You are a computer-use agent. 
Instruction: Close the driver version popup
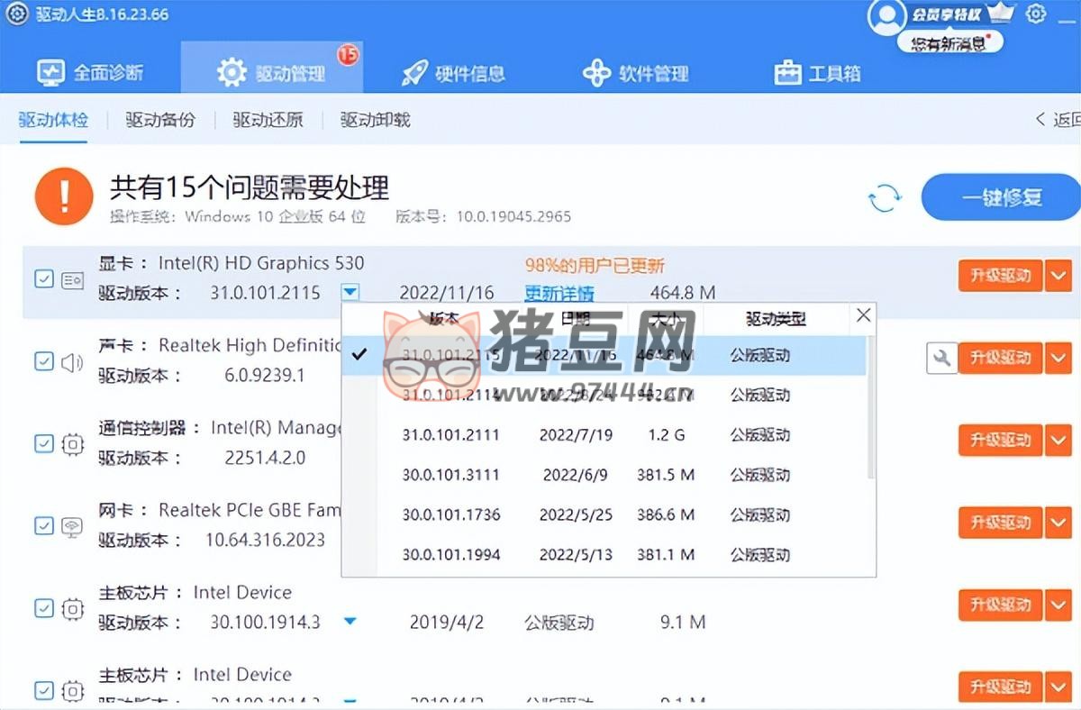tap(863, 315)
